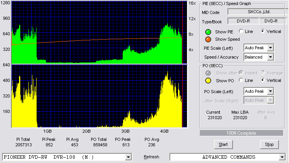Screen dimensions: 289x163
Task: Toggle the yellow Show PO indicator
Action: pos(208,81)
